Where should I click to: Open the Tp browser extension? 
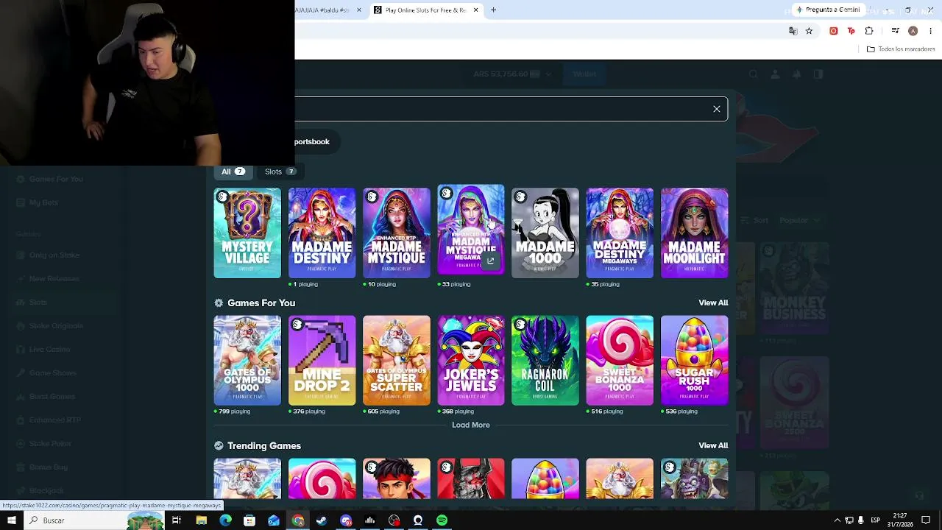click(851, 31)
